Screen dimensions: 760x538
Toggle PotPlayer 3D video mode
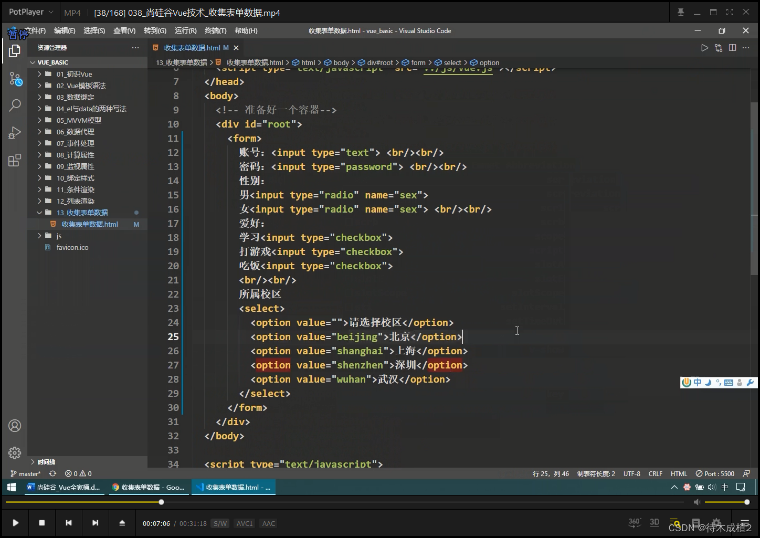click(655, 522)
